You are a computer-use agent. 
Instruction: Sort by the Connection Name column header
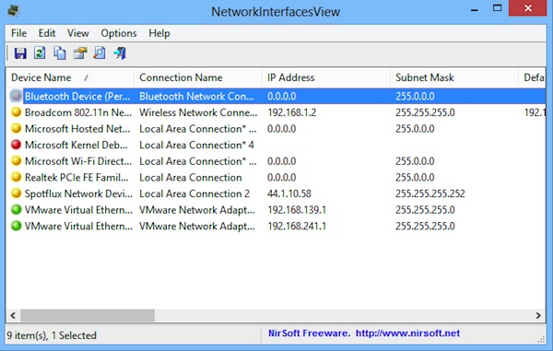(x=198, y=77)
